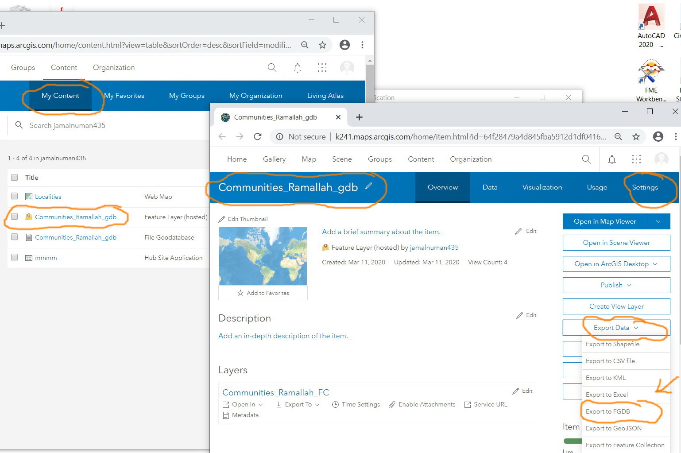This screenshot has height=453, width=681.
Task: Close the Communities_Ramallah_gdb browser tab
Action: tap(338, 117)
